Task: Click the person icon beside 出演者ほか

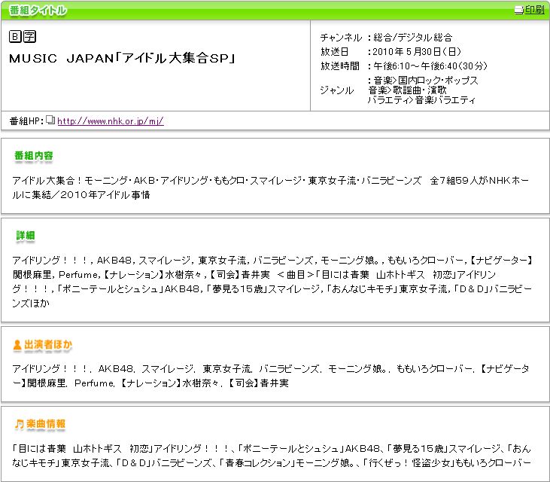Action: tap(17, 345)
